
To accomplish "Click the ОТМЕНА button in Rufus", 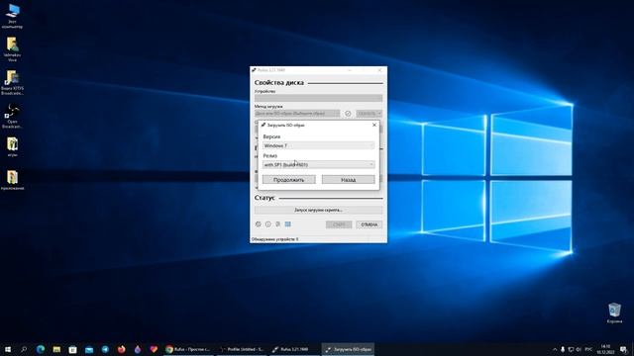I will coord(369,224).
